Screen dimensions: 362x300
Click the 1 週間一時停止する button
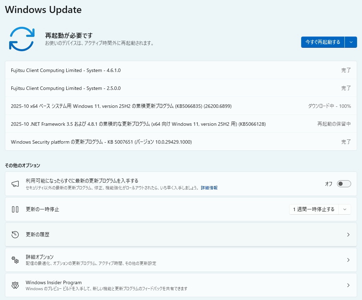coord(314,209)
